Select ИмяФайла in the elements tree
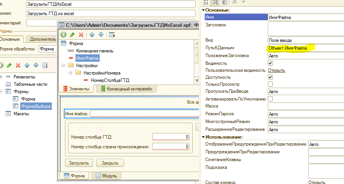 click(87, 58)
